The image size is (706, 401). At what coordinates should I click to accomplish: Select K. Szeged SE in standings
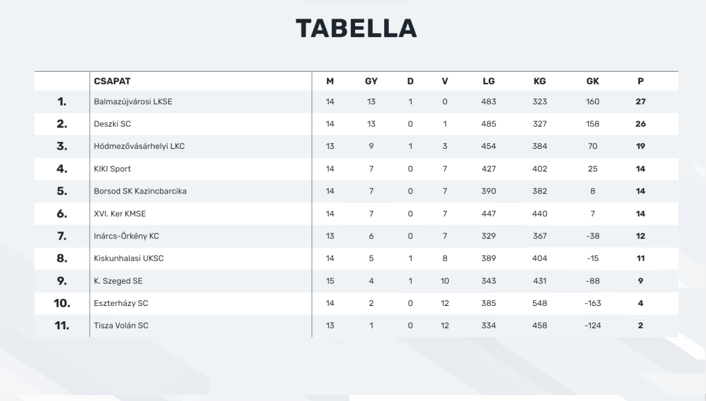click(118, 281)
